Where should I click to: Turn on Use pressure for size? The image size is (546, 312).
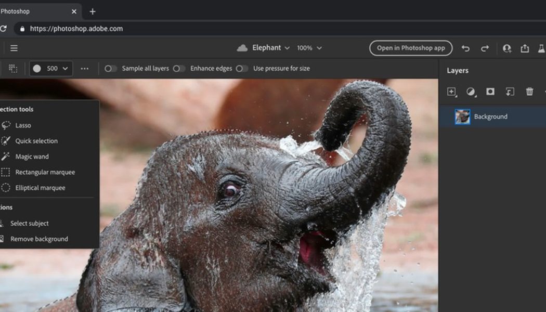[x=242, y=68]
